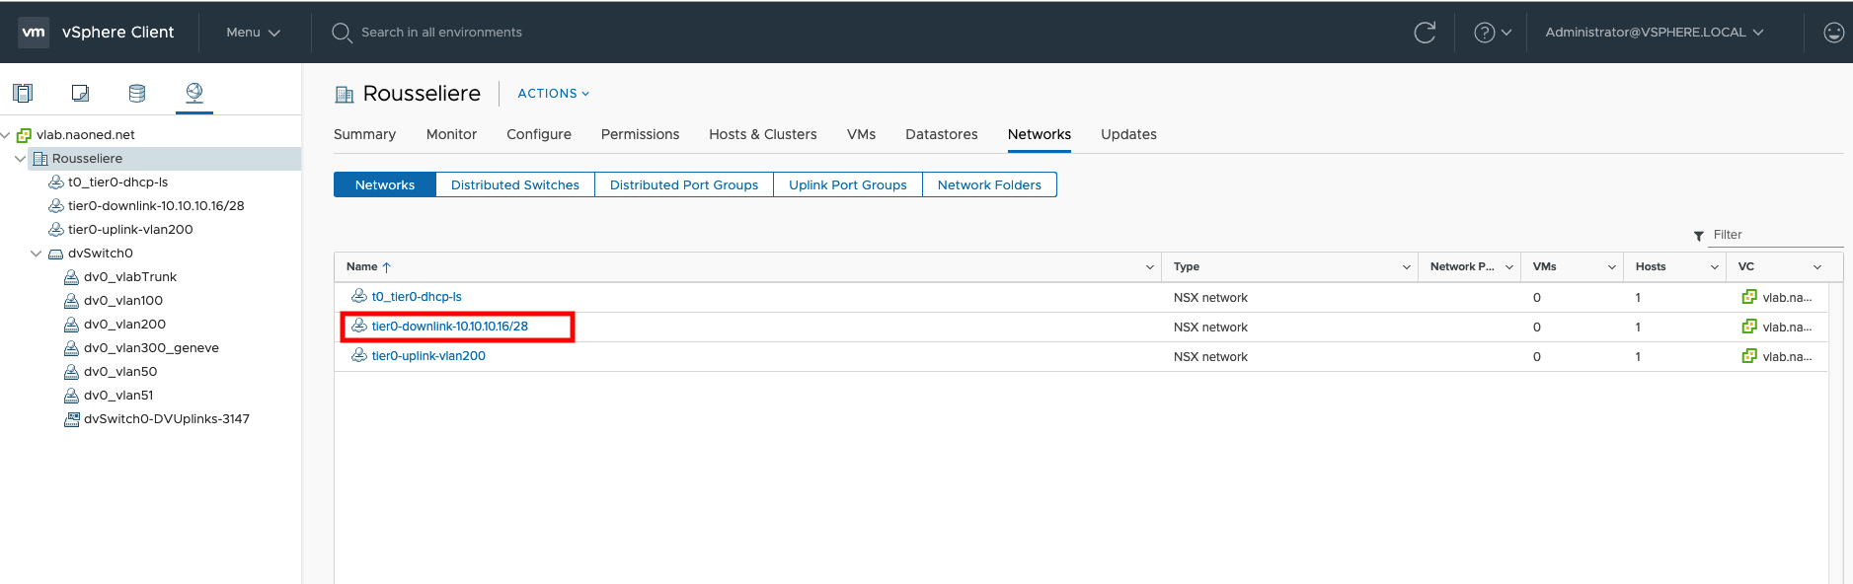Screen dimensions: 1853x584
Task: Select dv0_vlan300_geneve in the tree
Action: (x=151, y=348)
